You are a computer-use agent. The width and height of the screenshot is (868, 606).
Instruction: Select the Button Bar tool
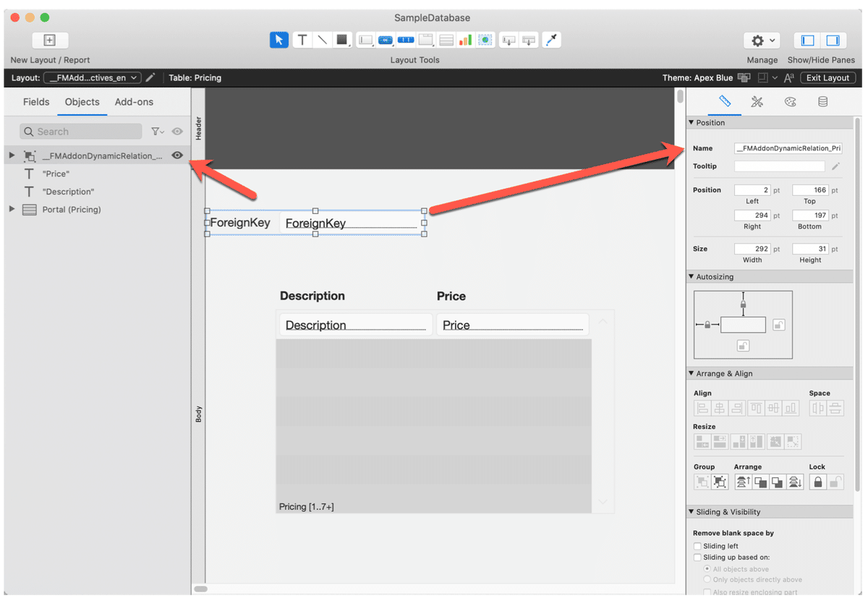pyautogui.click(x=406, y=40)
